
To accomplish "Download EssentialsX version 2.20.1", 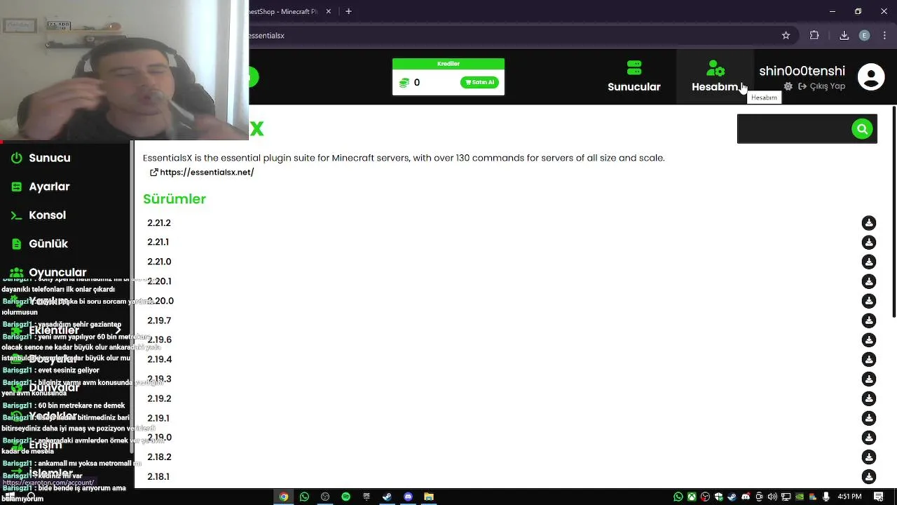I will pos(869,281).
